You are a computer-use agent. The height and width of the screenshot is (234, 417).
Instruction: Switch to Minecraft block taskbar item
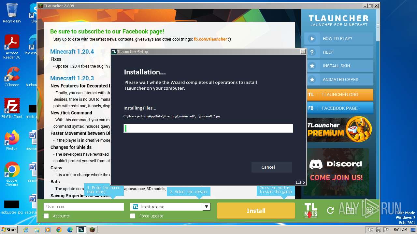(92, 230)
